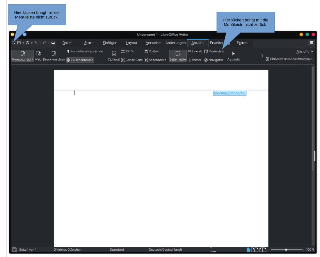This screenshot has height=257, width=320.
Task: Open the Ansicht dropdown on the right
Action: pyautogui.click(x=305, y=52)
